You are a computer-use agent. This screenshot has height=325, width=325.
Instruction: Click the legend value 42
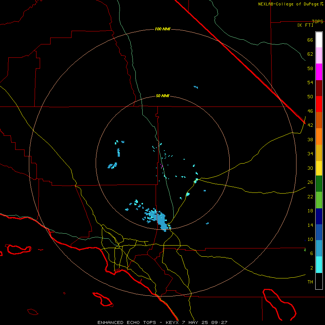(310, 125)
